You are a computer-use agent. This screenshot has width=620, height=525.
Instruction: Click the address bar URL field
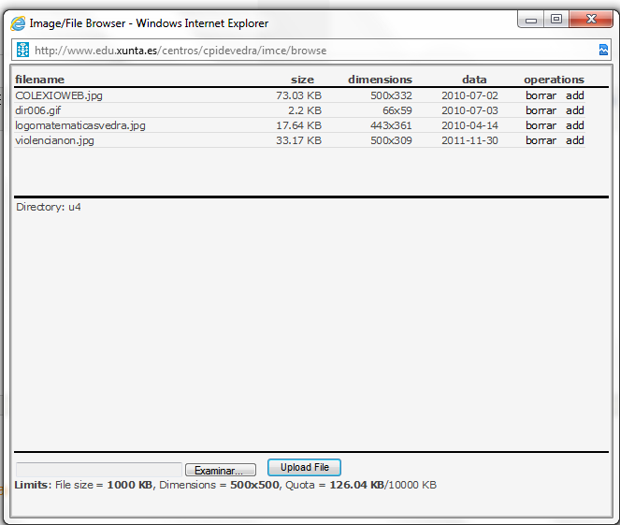tap(309, 51)
